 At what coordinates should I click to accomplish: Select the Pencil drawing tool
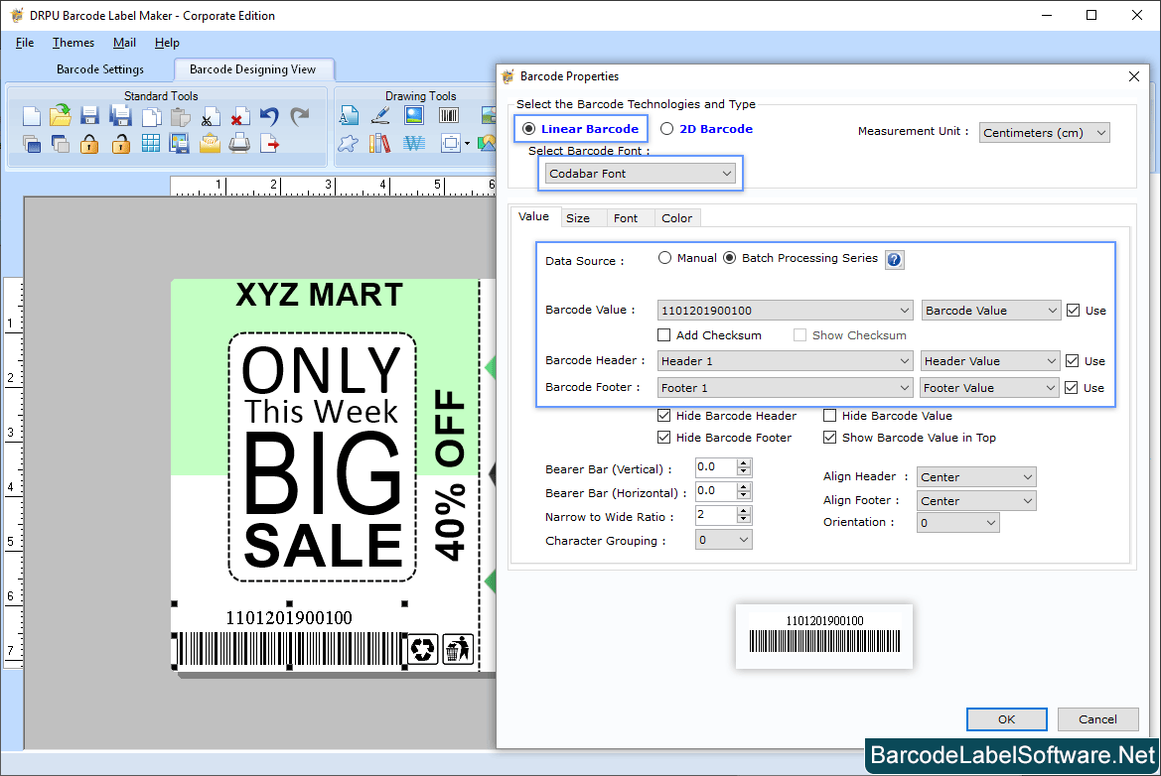click(x=380, y=115)
